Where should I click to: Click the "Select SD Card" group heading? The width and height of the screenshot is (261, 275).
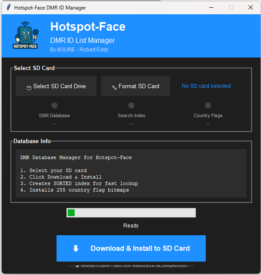34,68
